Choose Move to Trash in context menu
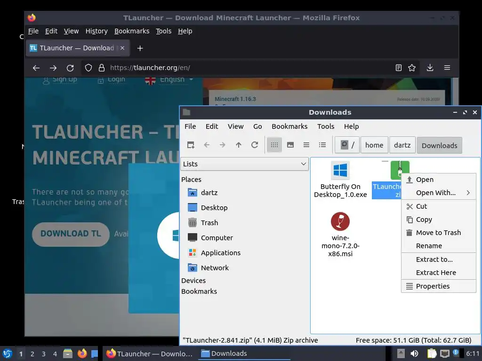The image size is (482, 361). 439,233
